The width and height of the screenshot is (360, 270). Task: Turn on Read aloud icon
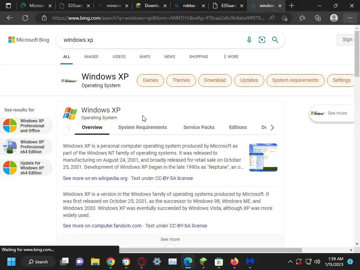click(x=272, y=18)
